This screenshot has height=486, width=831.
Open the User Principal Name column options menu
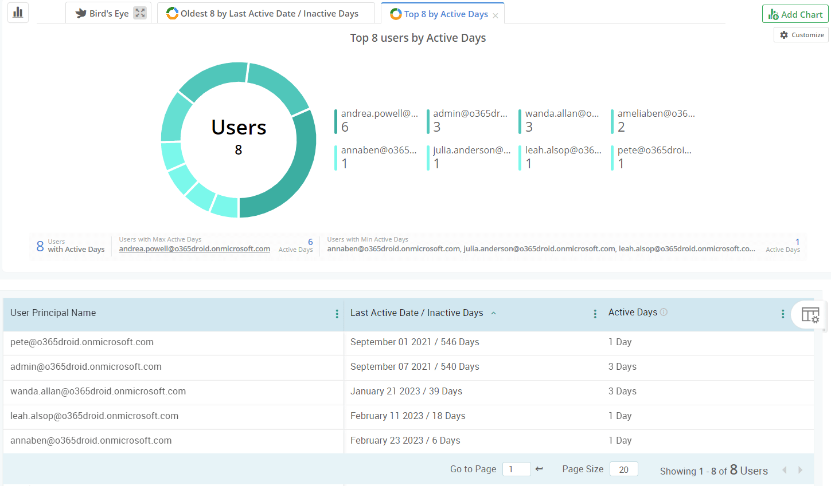tap(337, 314)
